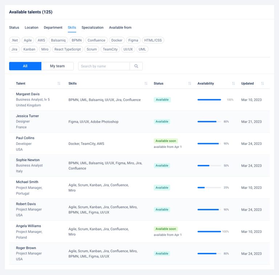Sort by Updated column arrows
The height and width of the screenshot is (275, 279).
click(x=262, y=84)
